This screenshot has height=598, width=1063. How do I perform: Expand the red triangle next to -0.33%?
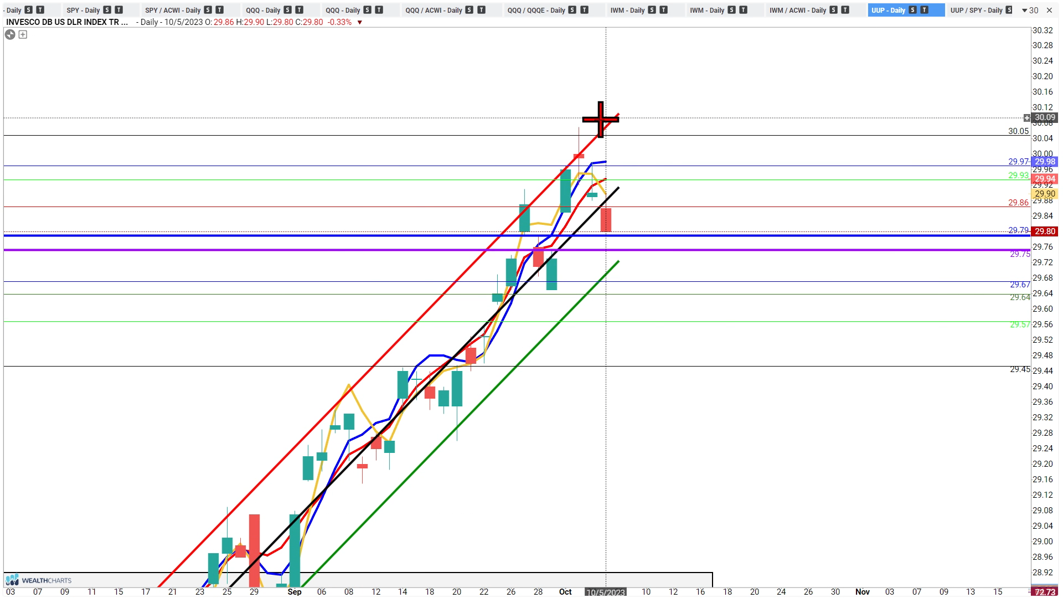coord(360,23)
